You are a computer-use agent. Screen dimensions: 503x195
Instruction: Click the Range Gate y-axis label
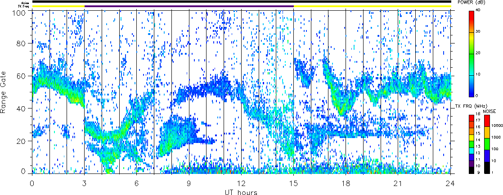(x=4, y=92)
